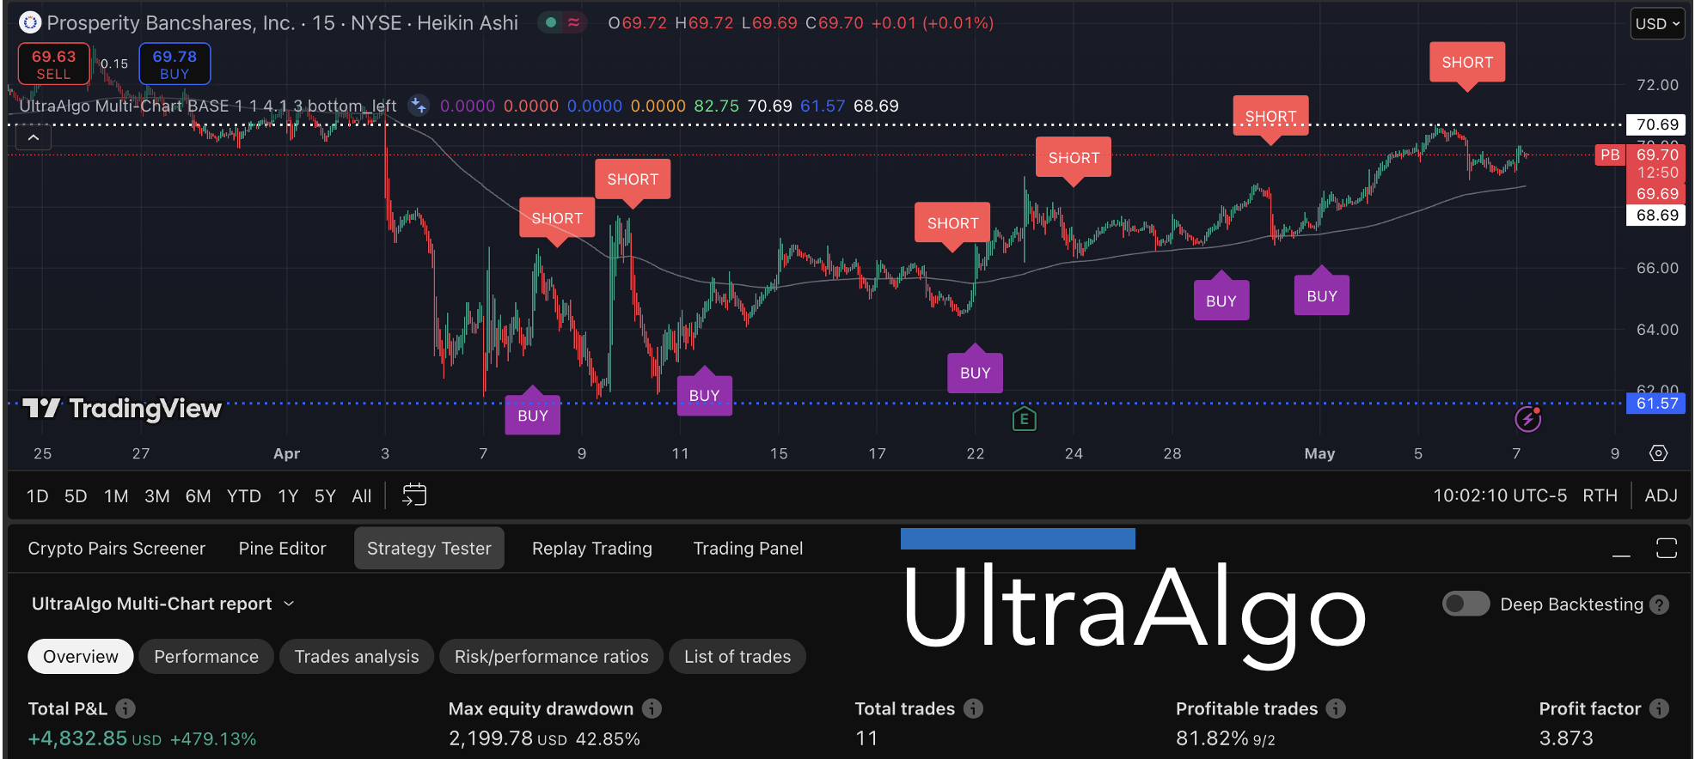Image resolution: width=1695 pixels, height=759 pixels.
Task: Show info for Profitable trades
Action: (x=1336, y=708)
